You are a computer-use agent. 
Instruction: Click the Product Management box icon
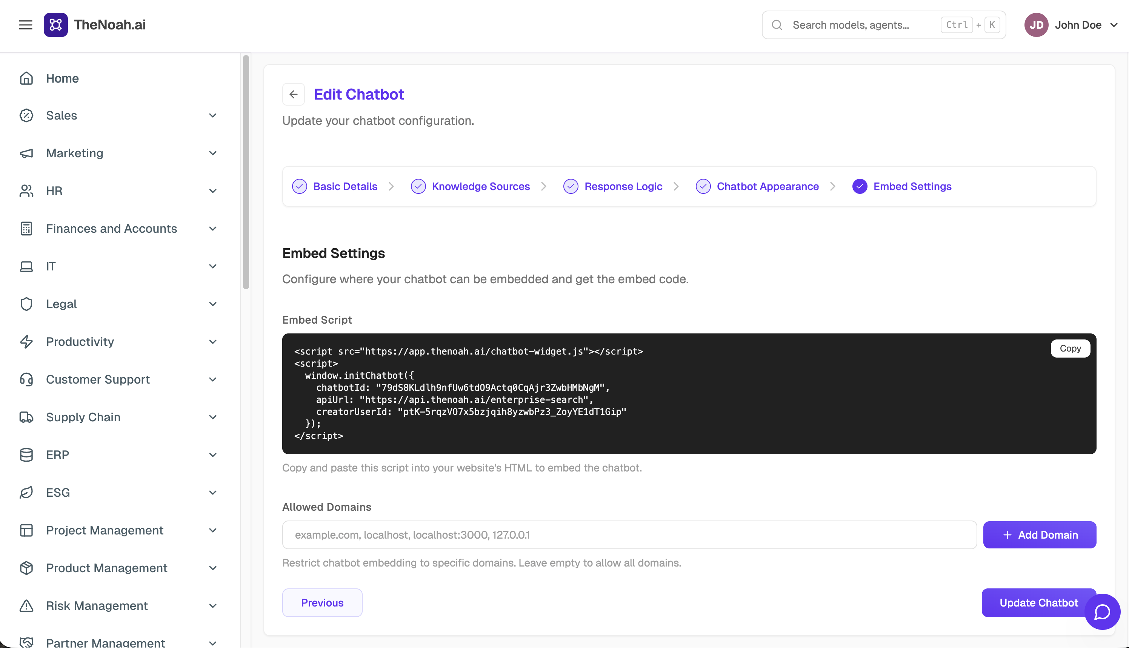click(26, 568)
